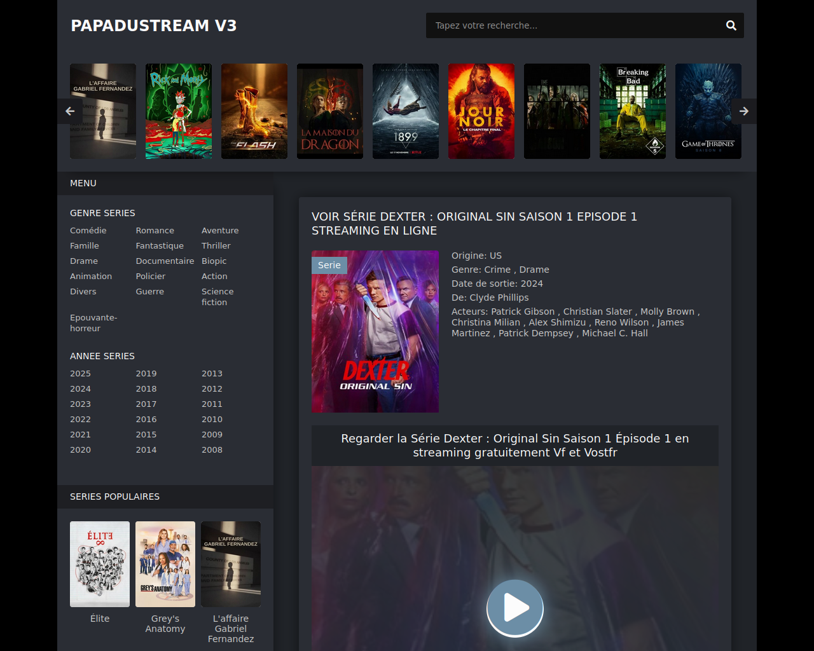The image size is (814, 651).
Task: Open L'affaire Gabriel Fernandez carousel poster
Action: tap(103, 111)
